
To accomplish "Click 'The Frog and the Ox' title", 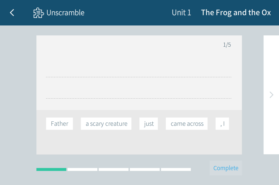I will tap(236, 13).
